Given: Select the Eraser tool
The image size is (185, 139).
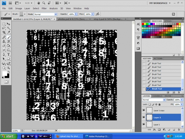Looking at the screenshot, I should click(x=4, y=45).
